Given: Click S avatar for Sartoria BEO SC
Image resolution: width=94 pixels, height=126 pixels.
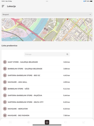Looking at the screenshot, I should (x=5, y=75).
